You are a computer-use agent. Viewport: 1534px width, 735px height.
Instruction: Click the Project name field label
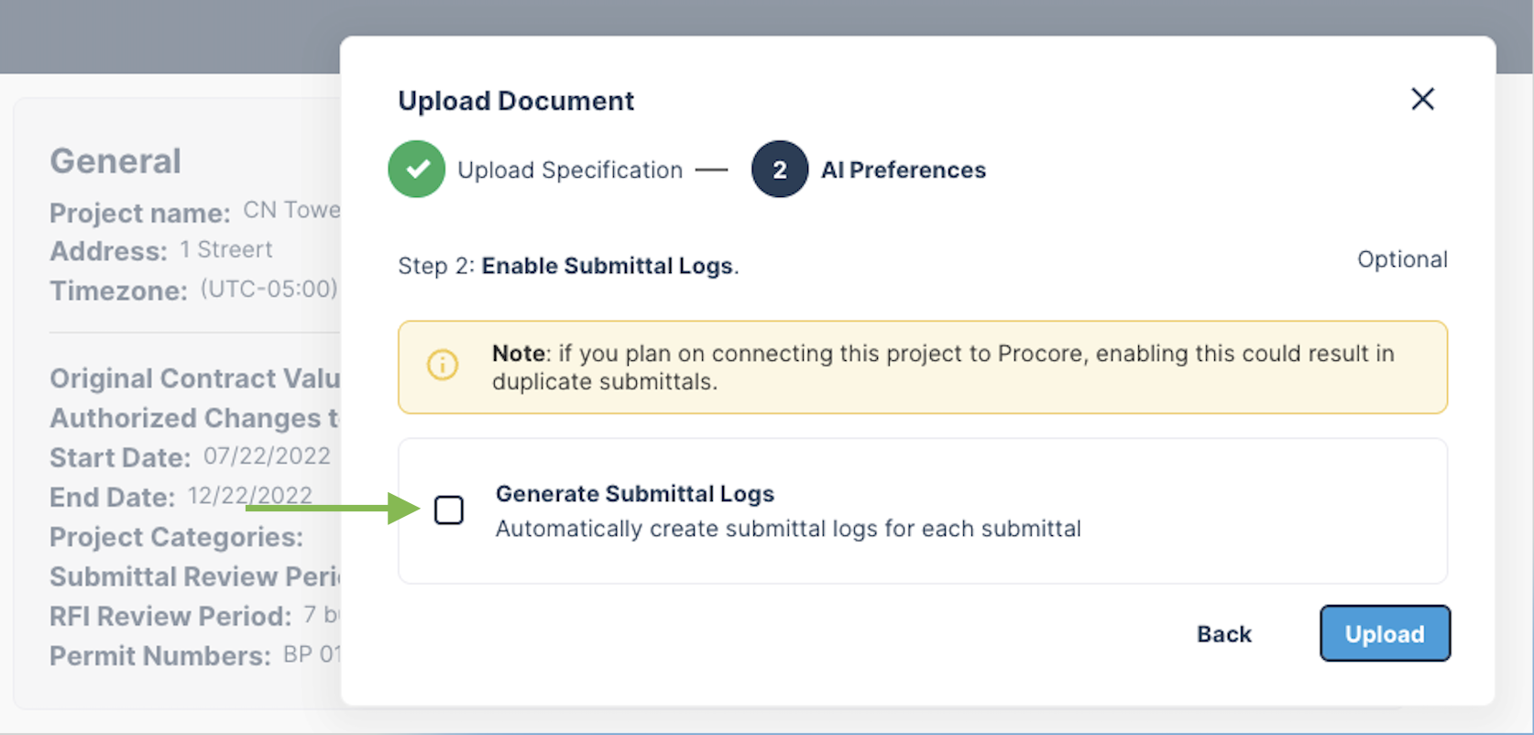139,213
